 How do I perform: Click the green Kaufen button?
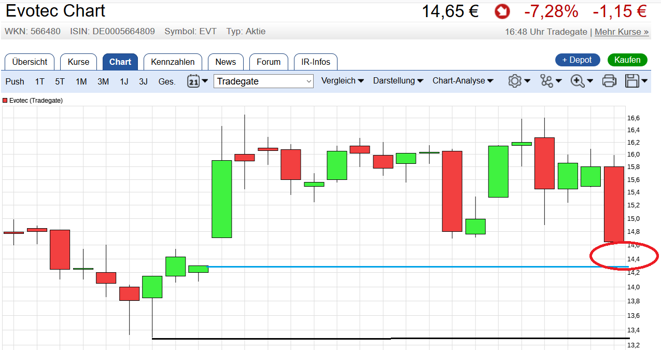point(628,60)
